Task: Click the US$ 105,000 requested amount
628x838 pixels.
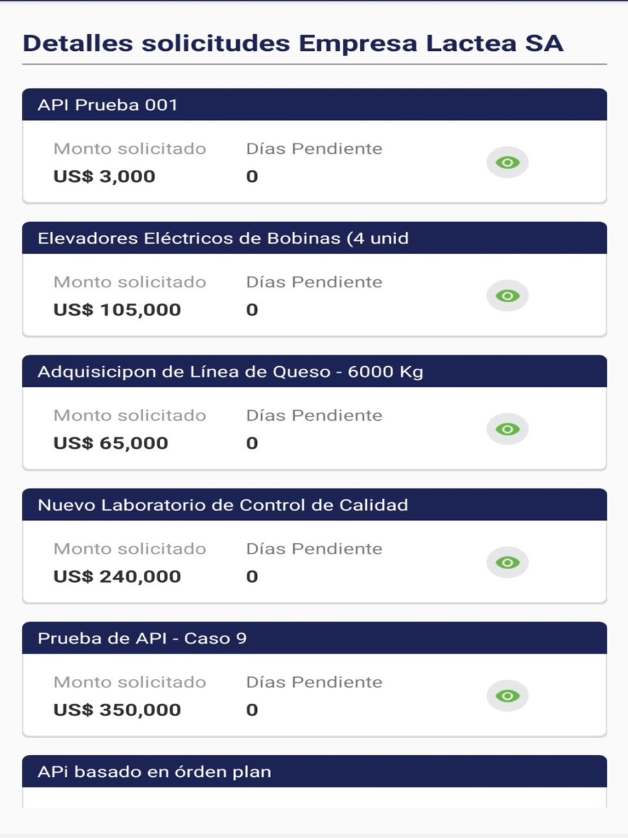Action: tap(117, 310)
